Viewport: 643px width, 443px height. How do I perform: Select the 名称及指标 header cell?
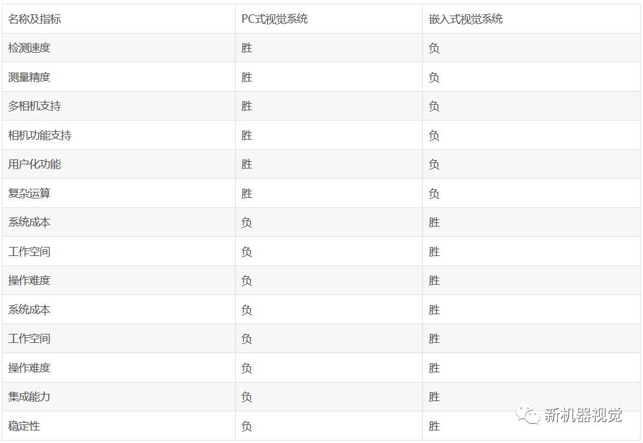coord(35,19)
